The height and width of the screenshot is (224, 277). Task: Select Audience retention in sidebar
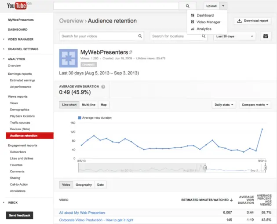[x=30, y=136]
